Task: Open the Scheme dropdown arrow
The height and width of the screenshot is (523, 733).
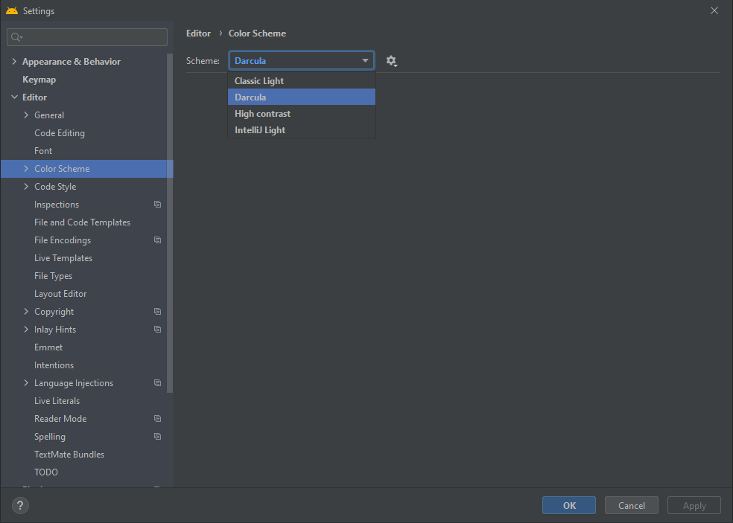Action: [x=365, y=60]
